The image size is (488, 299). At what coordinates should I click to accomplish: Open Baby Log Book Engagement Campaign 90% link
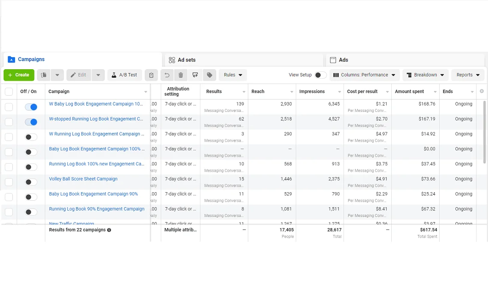(x=93, y=194)
